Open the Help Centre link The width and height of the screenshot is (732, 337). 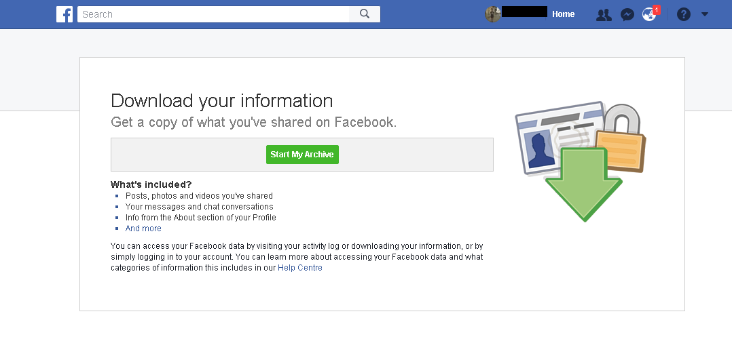click(299, 268)
